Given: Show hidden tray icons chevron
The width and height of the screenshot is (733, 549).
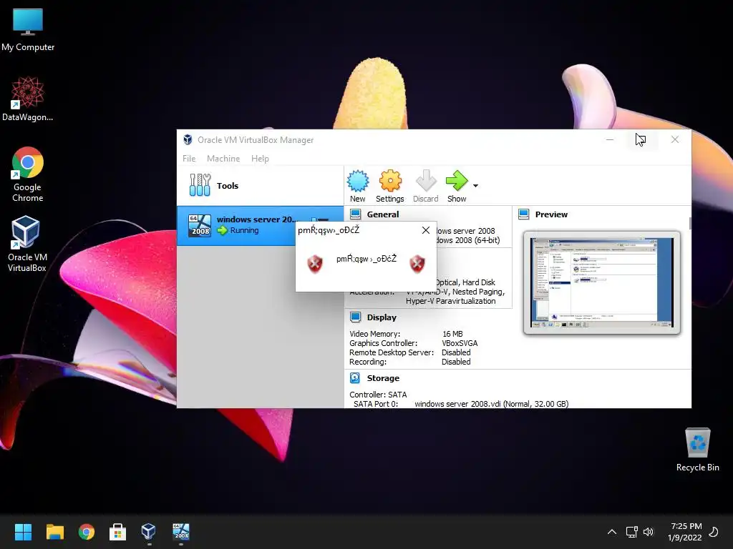Looking at the screenshot, I should 611,532.
